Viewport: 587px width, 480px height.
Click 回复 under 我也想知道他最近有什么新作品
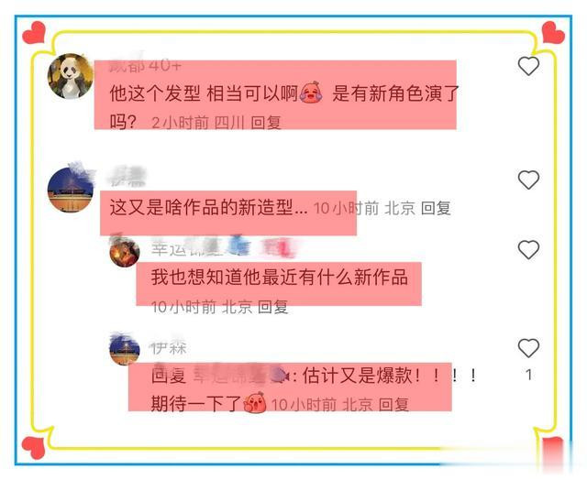tap(273, 307)
